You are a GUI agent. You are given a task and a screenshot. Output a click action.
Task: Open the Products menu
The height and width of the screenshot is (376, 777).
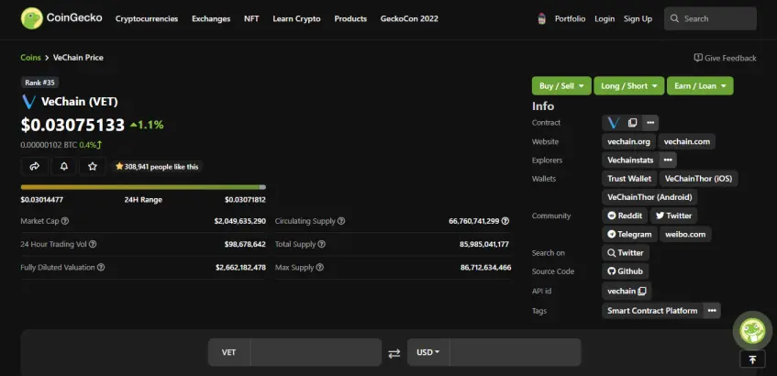(350, 19)
